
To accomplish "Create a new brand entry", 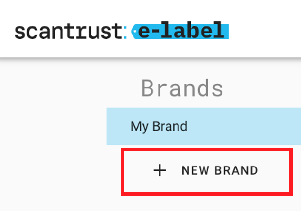I will click(206, 171).
